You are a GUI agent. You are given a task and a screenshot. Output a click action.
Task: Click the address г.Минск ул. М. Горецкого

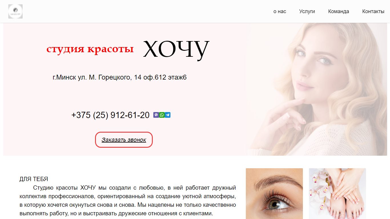pos(120,77)
